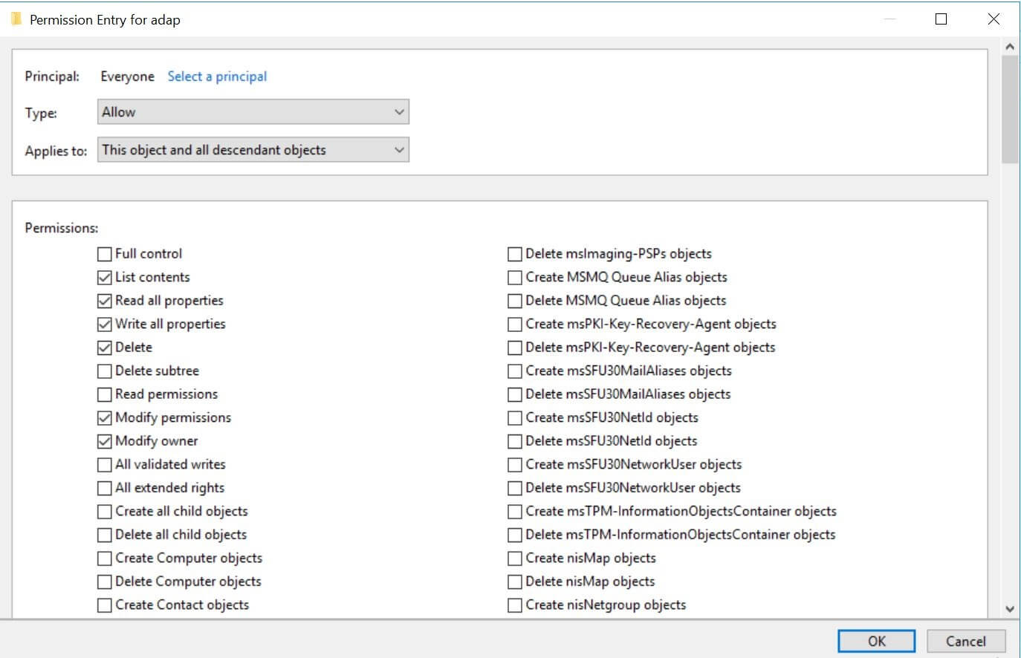The width and height of the screenshot is (1021, 658).
Task: Click the scrollbar down arrow
Action: click(1010, 609)
